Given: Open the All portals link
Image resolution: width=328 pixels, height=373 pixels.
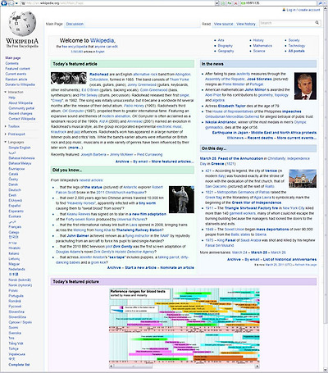Looking at the screenshot, I should coord(296,51).
